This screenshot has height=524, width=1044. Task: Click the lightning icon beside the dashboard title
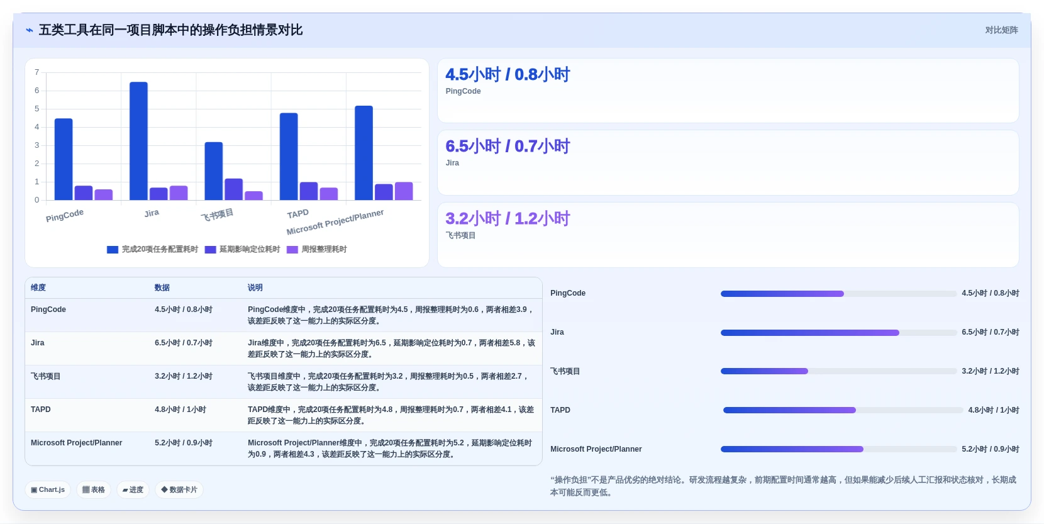(x=30, y=30)
